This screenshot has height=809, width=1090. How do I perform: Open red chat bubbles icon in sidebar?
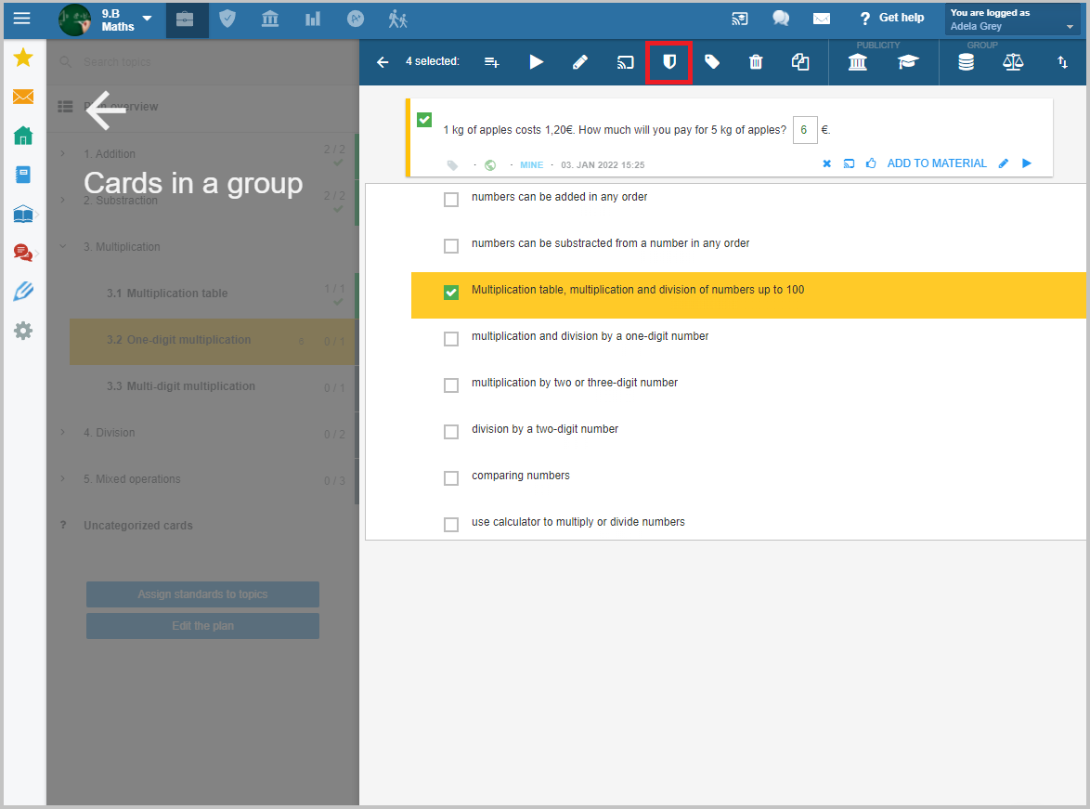23,253
